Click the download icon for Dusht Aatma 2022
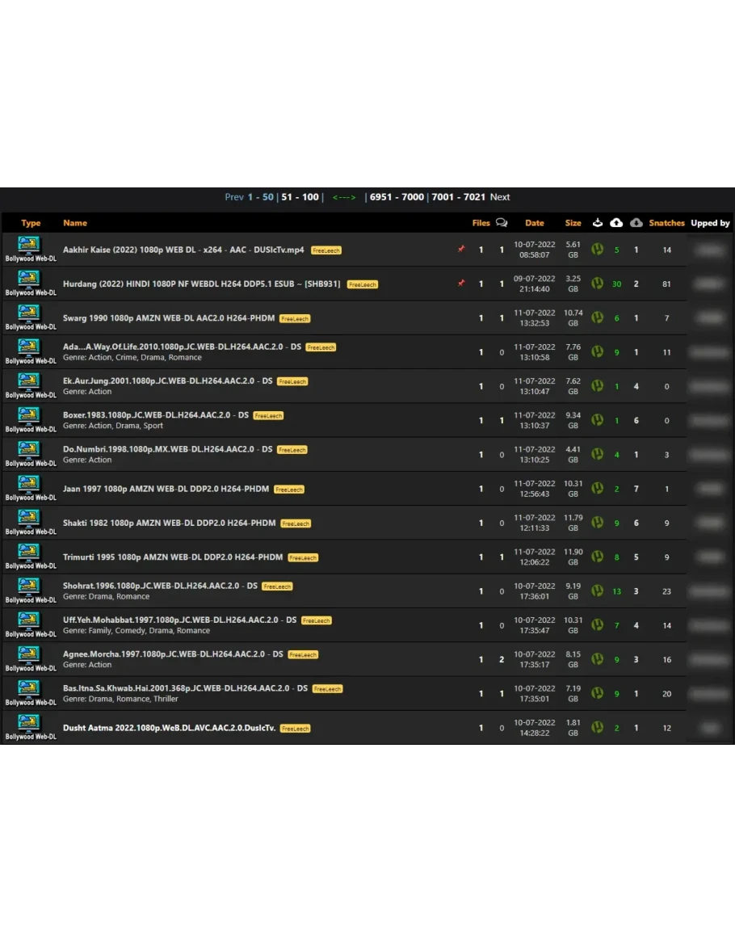 pyautogui.click(x=597, y=727)
